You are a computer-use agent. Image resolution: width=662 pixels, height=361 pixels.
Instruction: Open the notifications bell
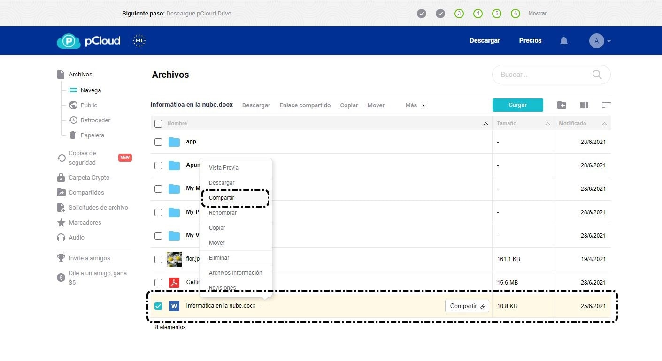[564, 41]
